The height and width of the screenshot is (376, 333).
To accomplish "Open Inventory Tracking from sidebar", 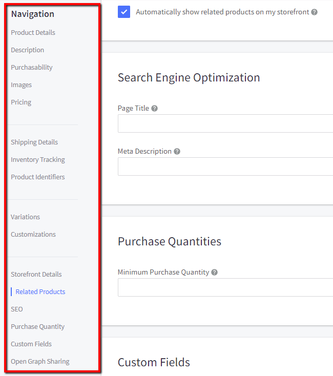I will click(x=38, y=160).
